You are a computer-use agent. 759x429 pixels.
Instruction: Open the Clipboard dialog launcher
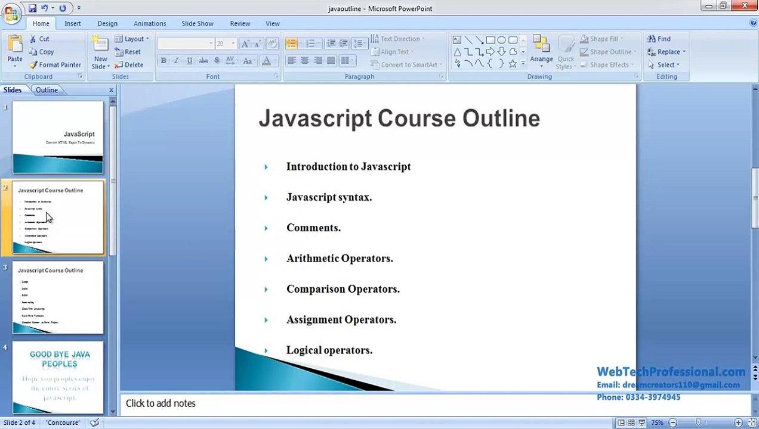(80, 77)
